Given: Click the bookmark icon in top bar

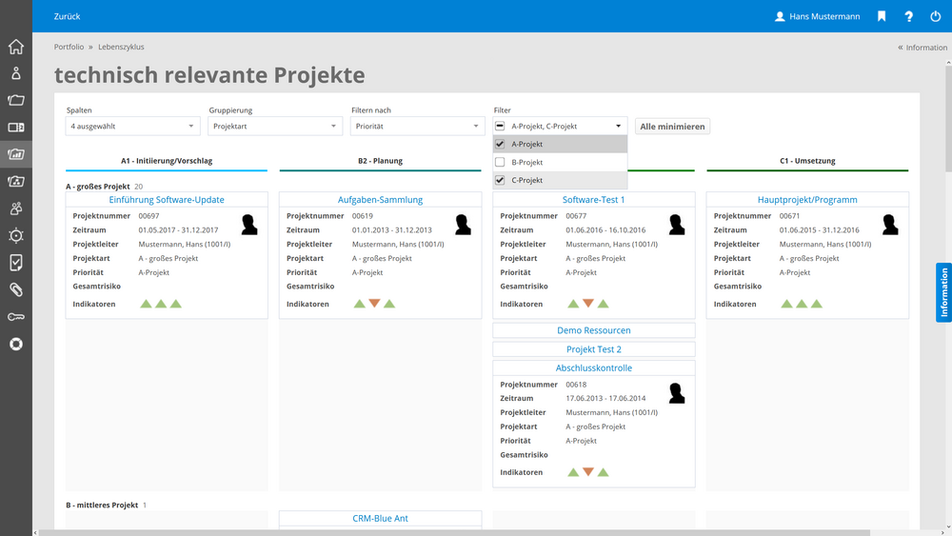Looking at the screenshot, I should (882, 16).
